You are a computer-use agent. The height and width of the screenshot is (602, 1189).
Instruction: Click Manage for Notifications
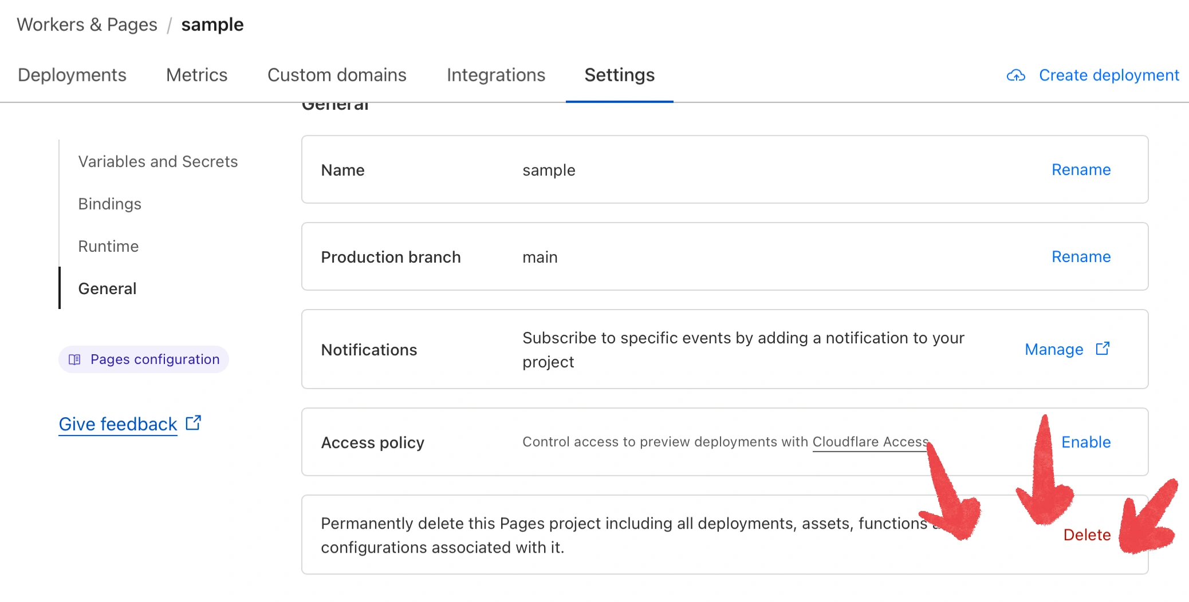click(x=1054, y=349)
